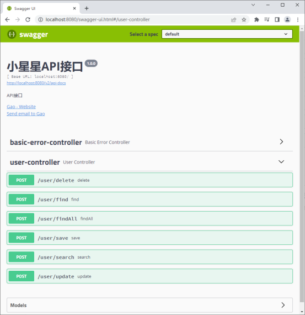Reload the Swagger UI page
The width and height of the screenshot is (305, 315).
[x=28, y=19]
